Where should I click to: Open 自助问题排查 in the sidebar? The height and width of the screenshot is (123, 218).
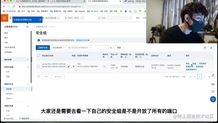pyautogui.click(x=10, y=47)
